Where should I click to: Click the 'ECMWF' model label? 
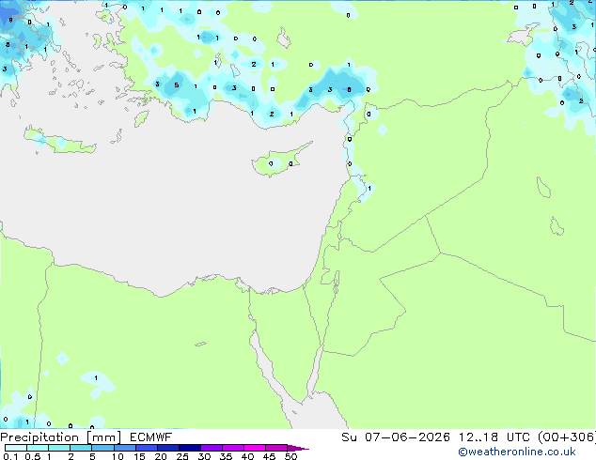pyautogui.click(x=151, y=437)
